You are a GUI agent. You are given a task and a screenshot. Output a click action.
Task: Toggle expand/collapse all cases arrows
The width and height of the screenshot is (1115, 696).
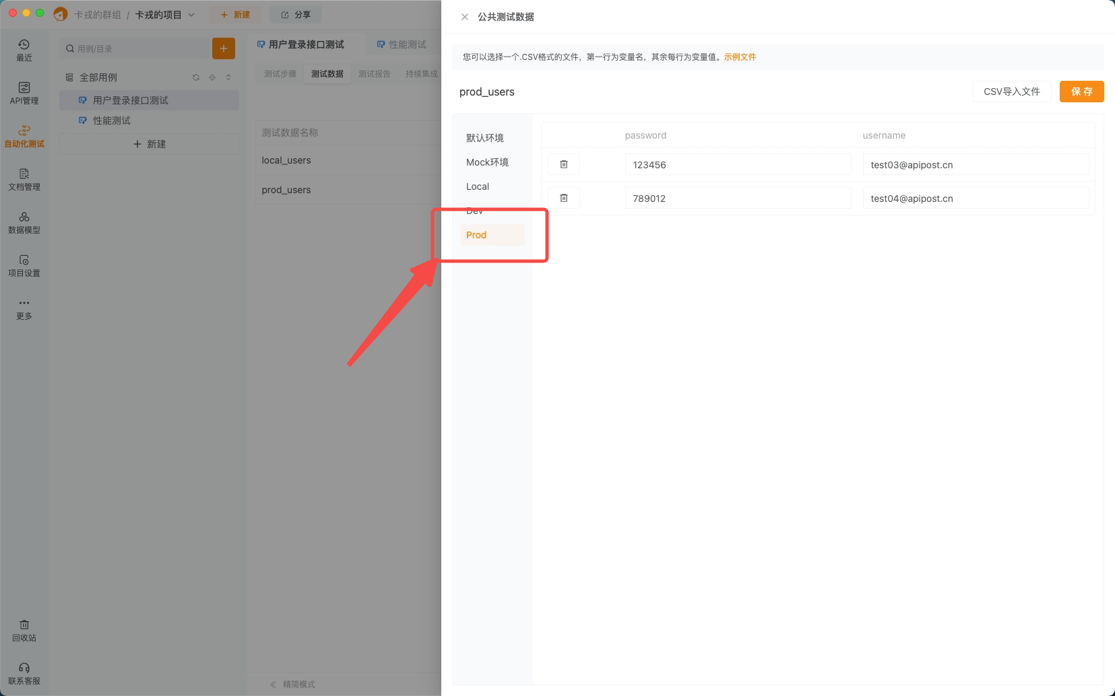pyautogui.click(x=228, y=77)
